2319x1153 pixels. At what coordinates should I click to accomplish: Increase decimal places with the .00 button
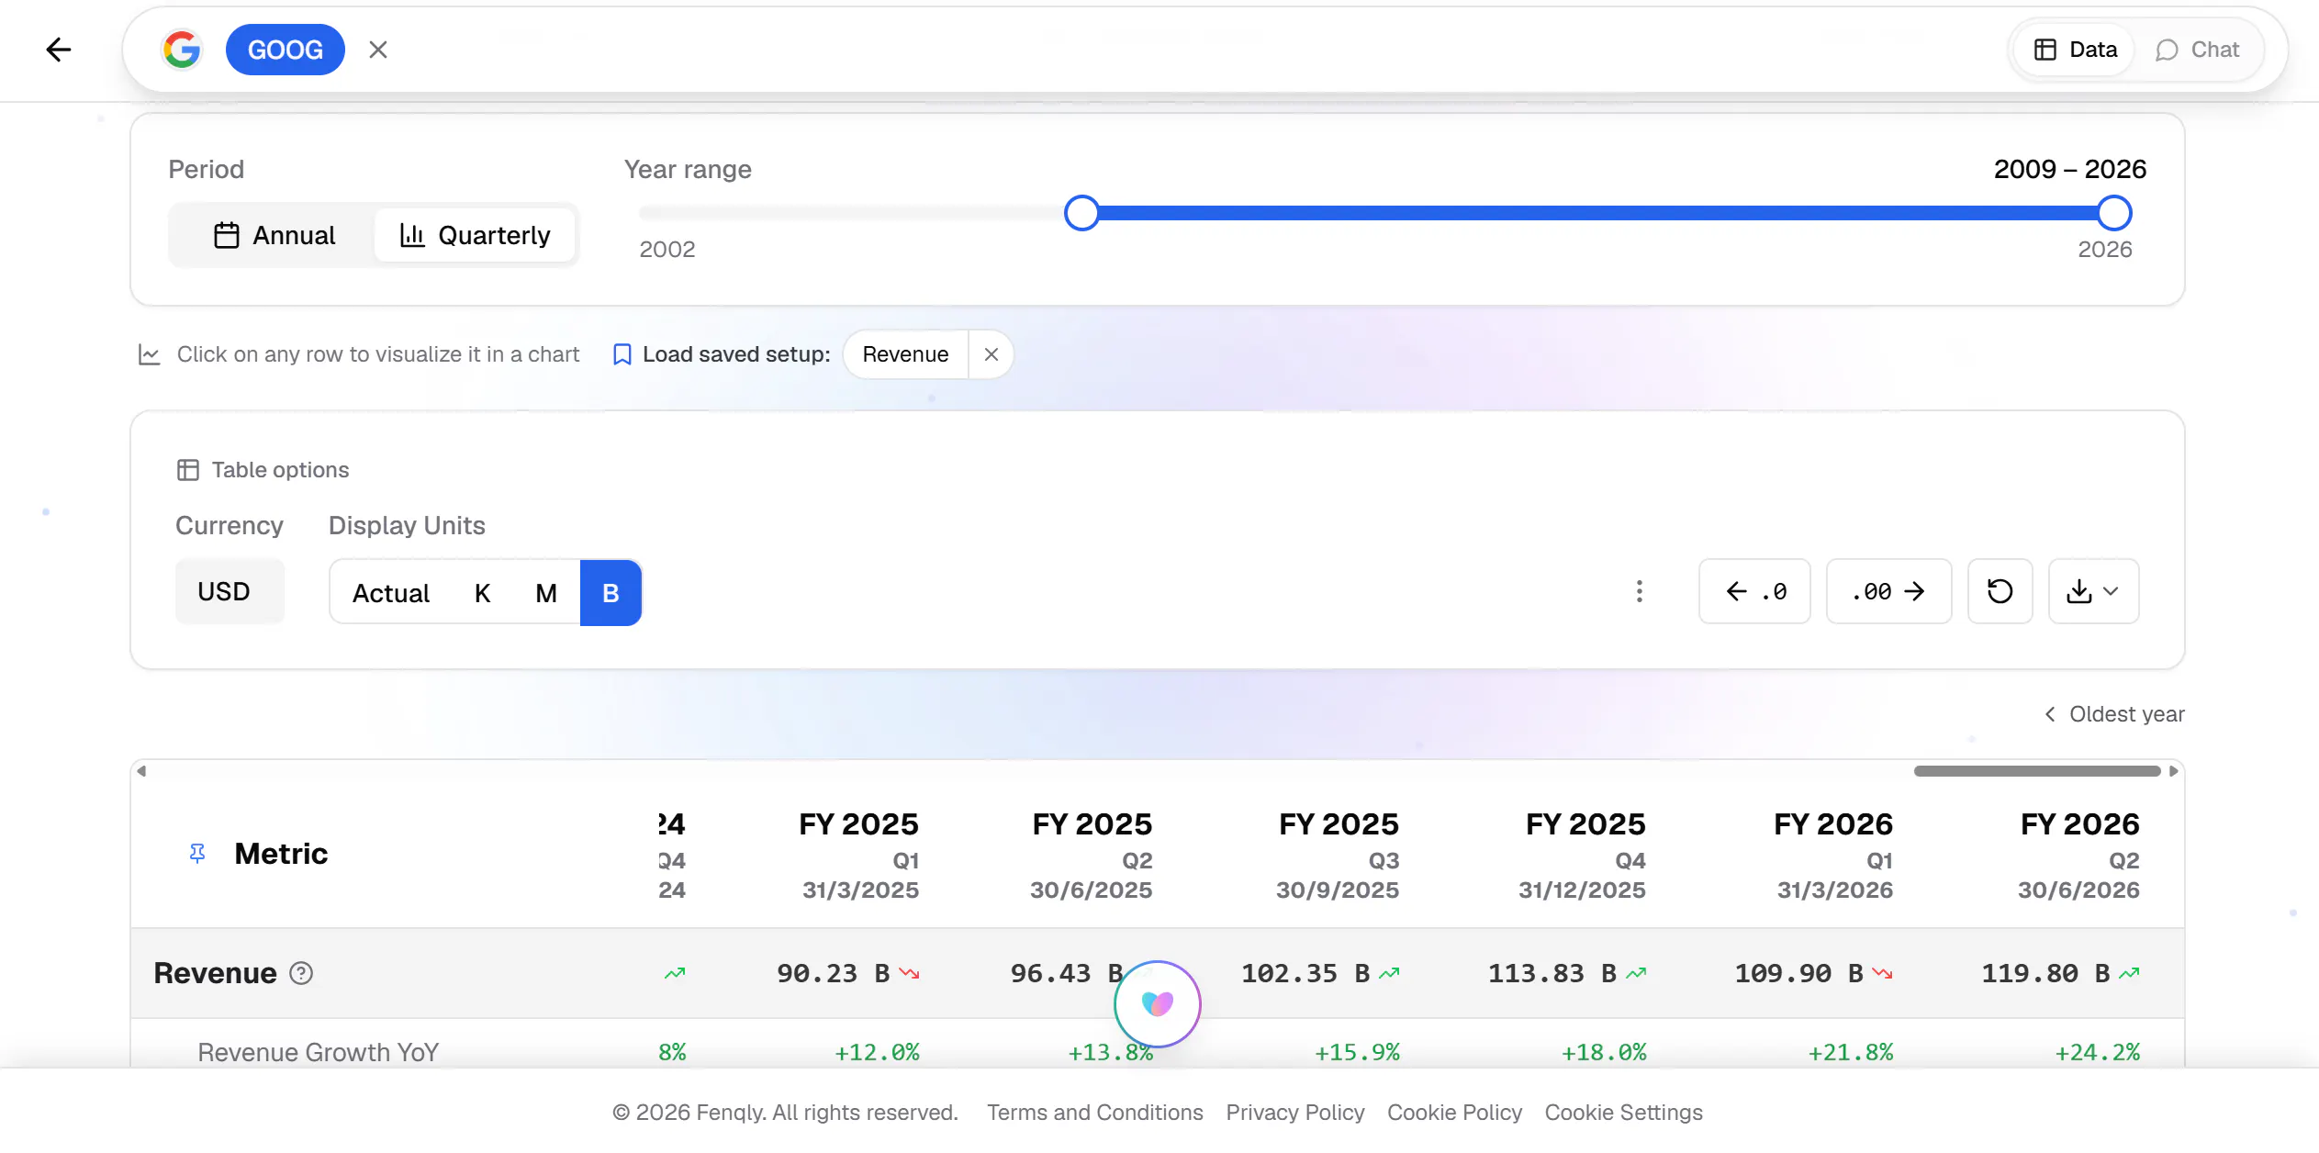[x=1888, y=591]
